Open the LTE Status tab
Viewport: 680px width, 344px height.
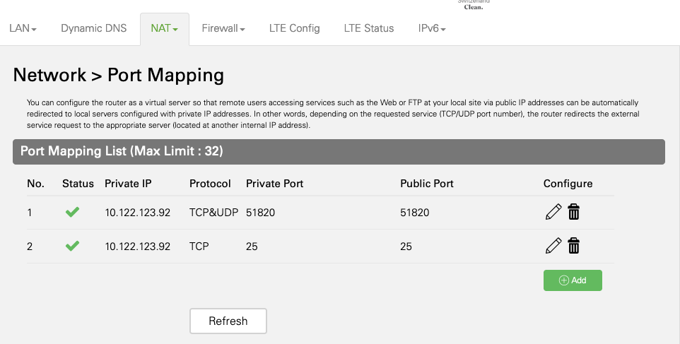coord(369,29)
